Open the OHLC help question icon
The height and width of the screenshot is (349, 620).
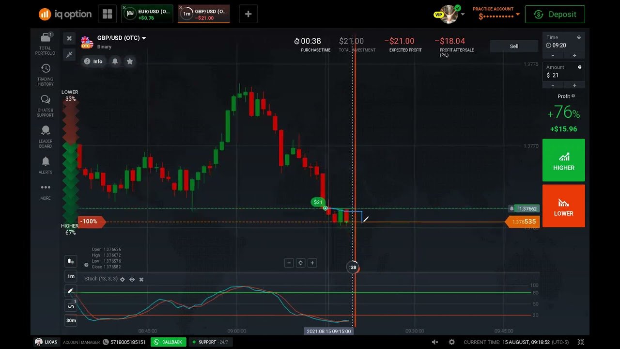point(86,265)
